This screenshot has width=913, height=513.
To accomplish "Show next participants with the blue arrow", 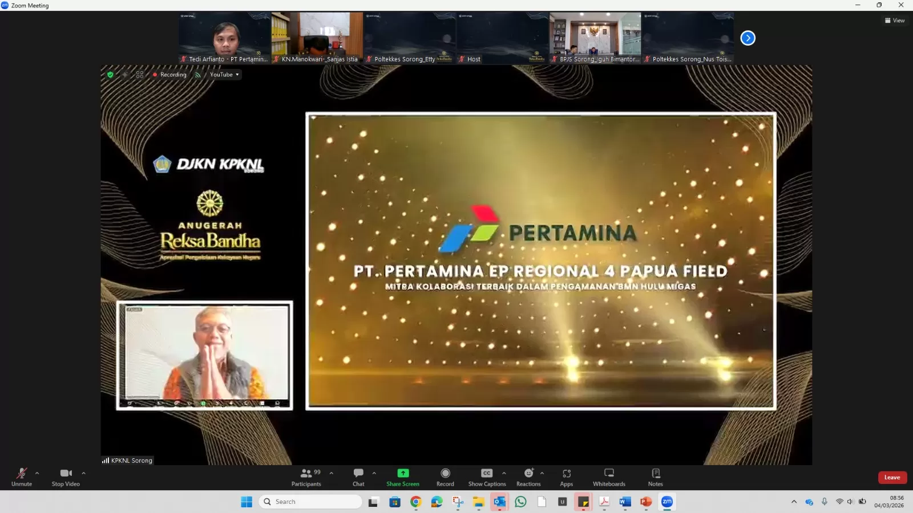I will click(x=748, y=38).
